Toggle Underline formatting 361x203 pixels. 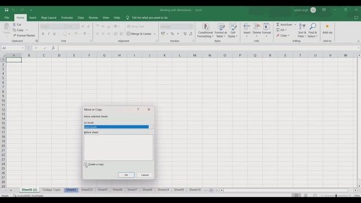pos(54,34)
